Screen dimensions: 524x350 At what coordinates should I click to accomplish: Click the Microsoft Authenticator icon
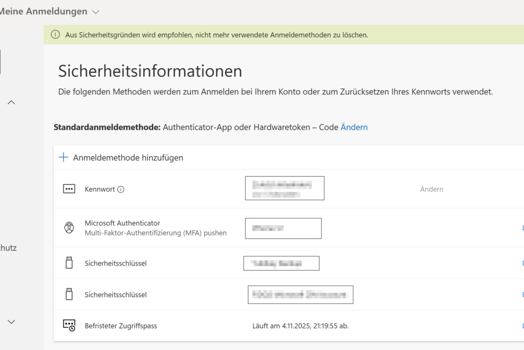click(x=69, y=228)
